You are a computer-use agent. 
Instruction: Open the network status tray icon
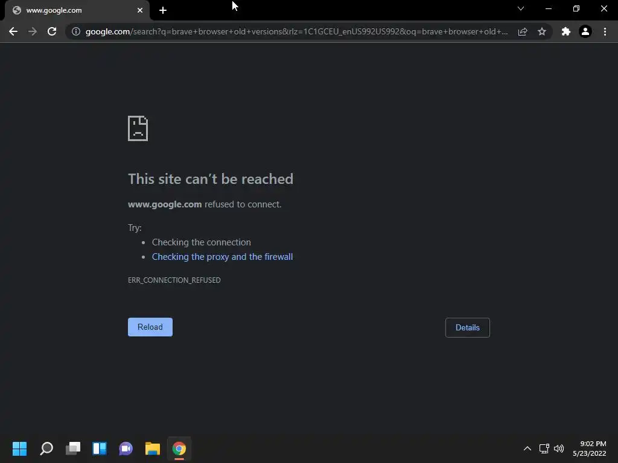pos(544,449)
